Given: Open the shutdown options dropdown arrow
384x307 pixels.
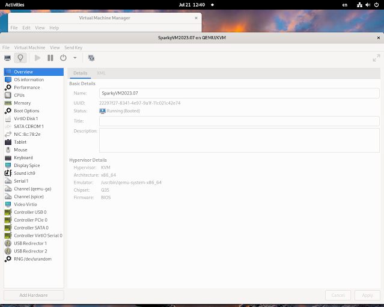Looking at the screenshot, I should coord(75,58).
